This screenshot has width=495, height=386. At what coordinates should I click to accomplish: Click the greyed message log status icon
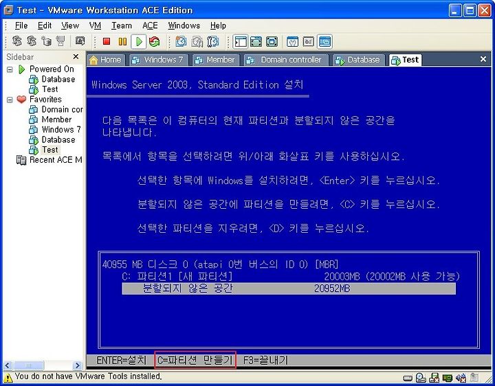[474, 378]
